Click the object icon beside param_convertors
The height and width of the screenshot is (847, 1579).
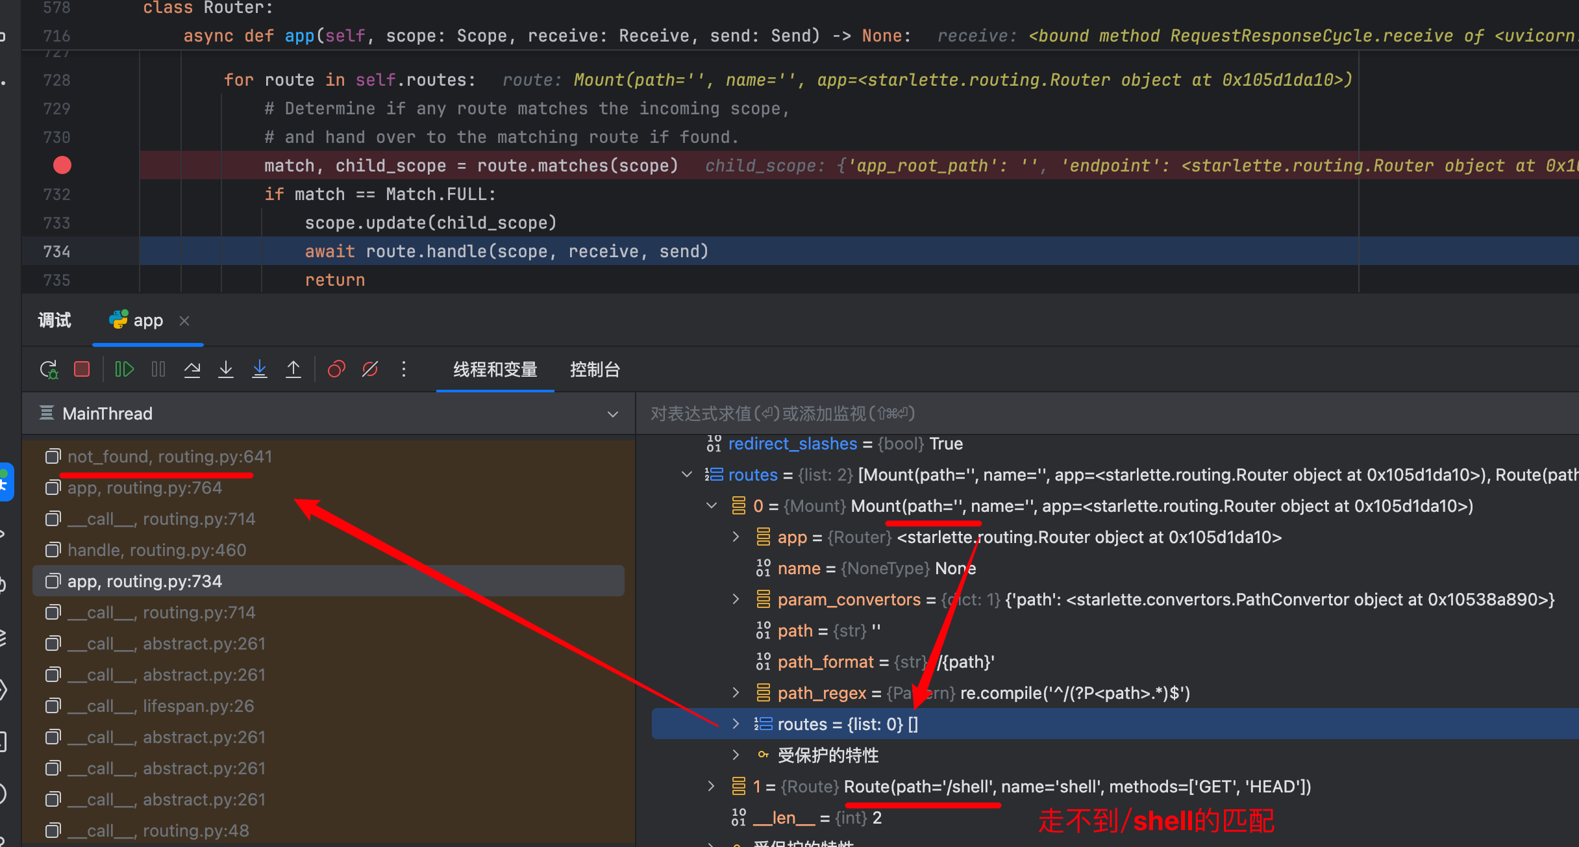pos(763,600)
